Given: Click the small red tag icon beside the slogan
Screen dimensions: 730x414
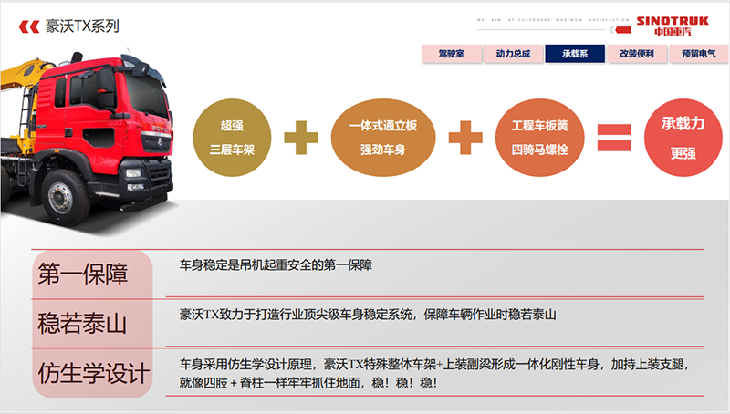Looking at the screenshot, I should pos(621,30).
